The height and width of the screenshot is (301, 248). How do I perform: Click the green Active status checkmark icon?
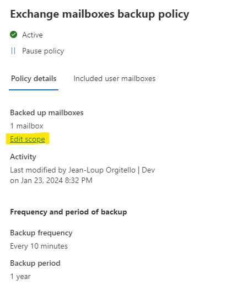point(13,35)
